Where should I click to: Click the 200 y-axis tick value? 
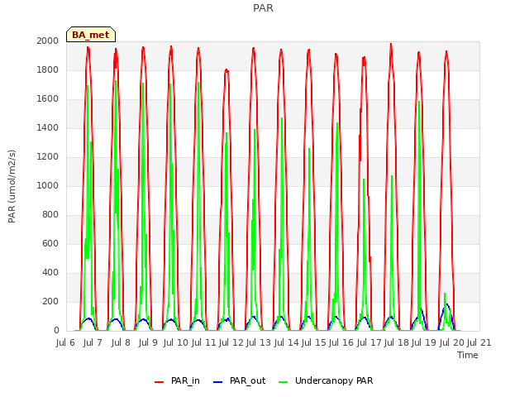[x=50, y=301]
